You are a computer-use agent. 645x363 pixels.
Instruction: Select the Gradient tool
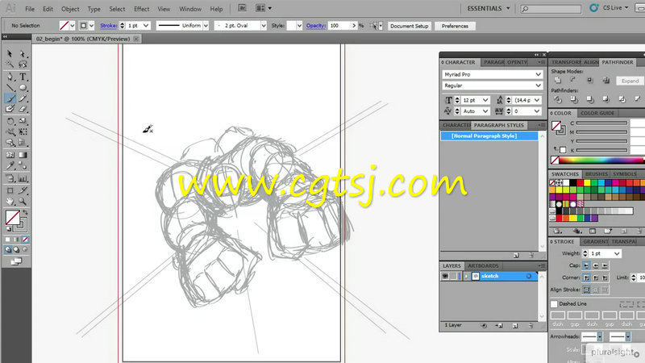(23, 155)
